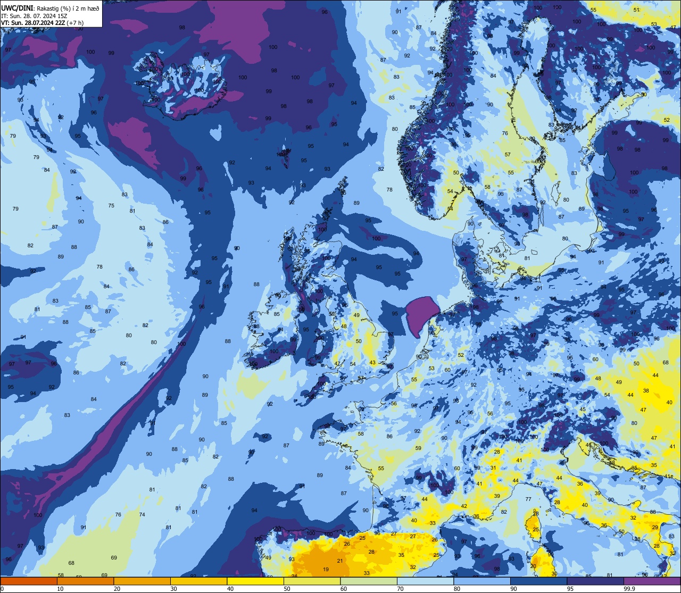Select the dark orange 0–10 legend swatch
The image size is (681, 593).
click(29, 581)
